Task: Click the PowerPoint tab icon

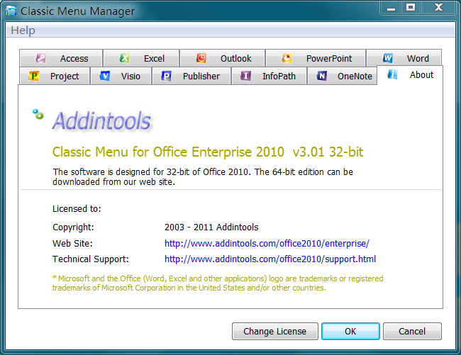Action: point(287,59)
